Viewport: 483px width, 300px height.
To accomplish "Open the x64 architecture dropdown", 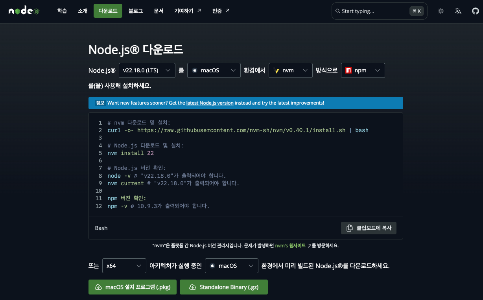I will 124,266.
